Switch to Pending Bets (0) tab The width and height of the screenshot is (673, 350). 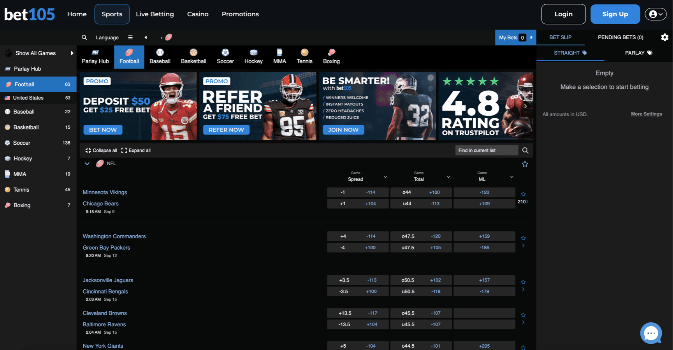tap(620, 37)
